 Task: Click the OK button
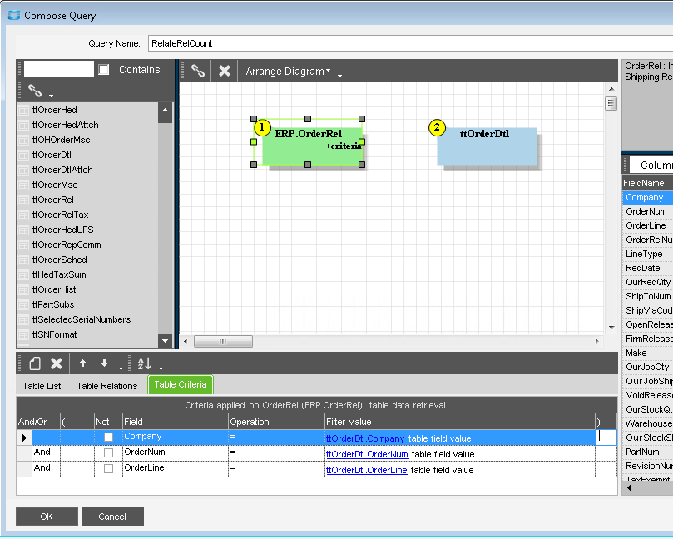(x=47, y=517)
